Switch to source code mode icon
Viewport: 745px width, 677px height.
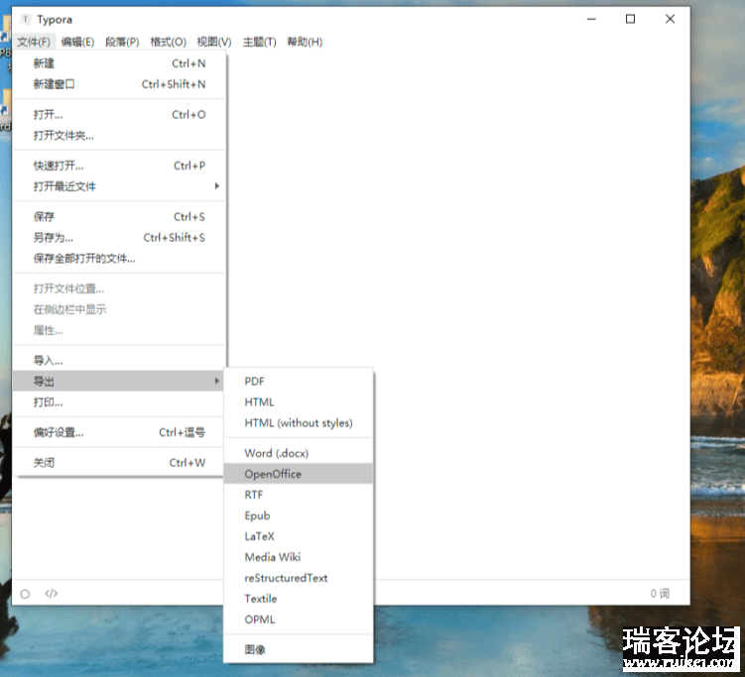[52, 594]
